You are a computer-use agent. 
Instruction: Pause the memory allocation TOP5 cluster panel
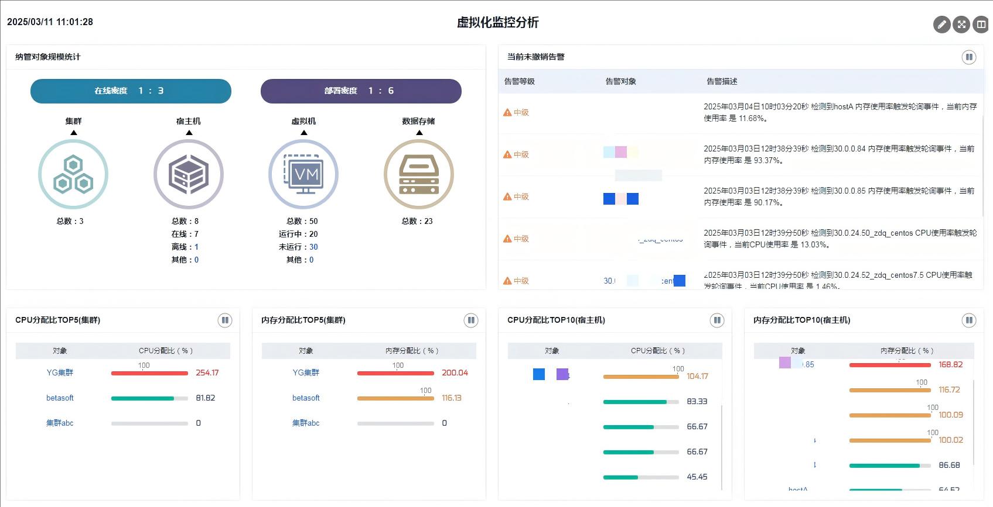(471, 320)
